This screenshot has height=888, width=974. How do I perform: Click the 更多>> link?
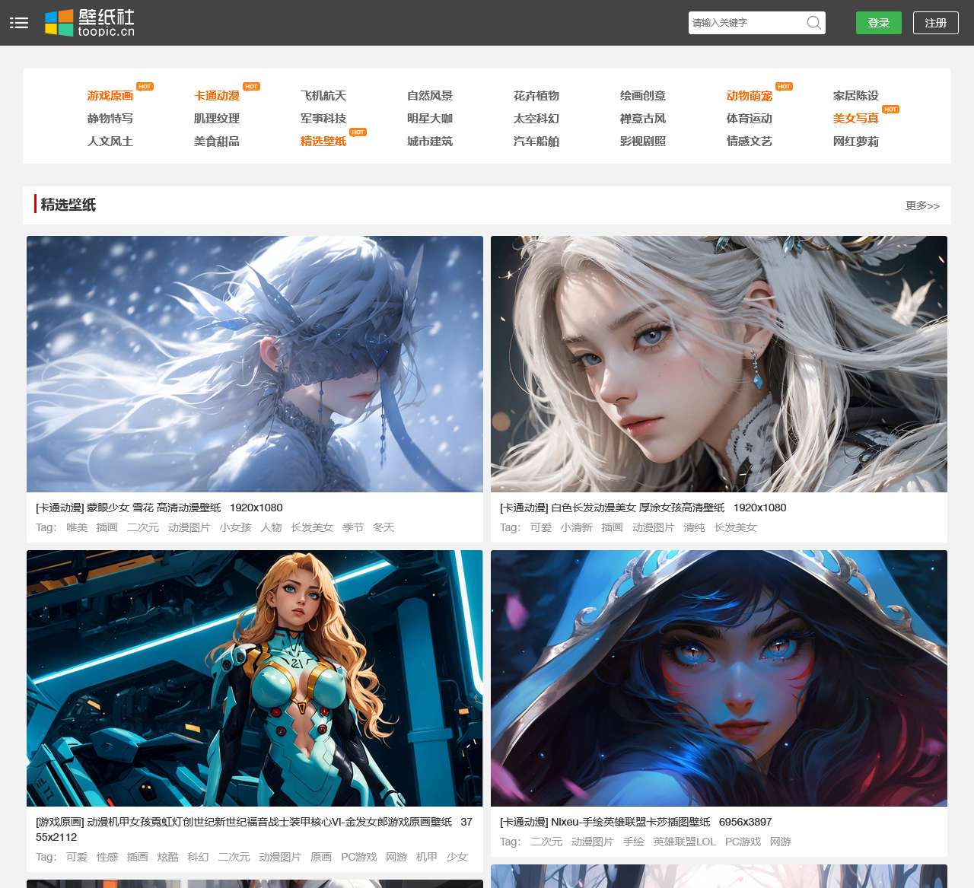922,205
